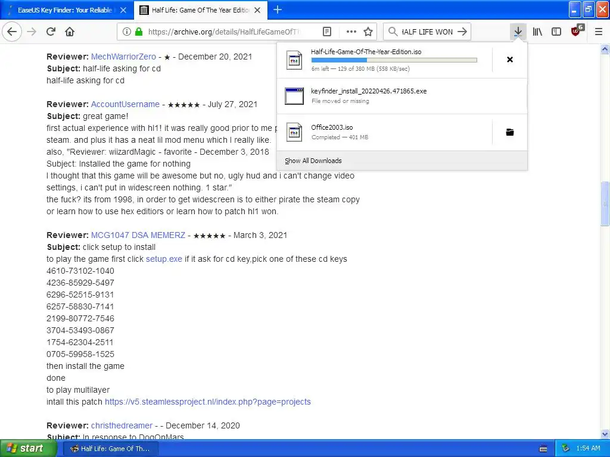Open reviewer MechWarriorZero profile
This screenshot has width=610, height=457.
pos(123,57)
